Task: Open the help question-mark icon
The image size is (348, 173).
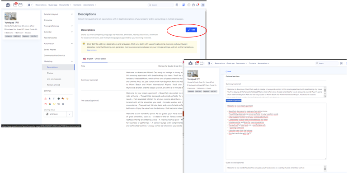Action: pos(193,5)
